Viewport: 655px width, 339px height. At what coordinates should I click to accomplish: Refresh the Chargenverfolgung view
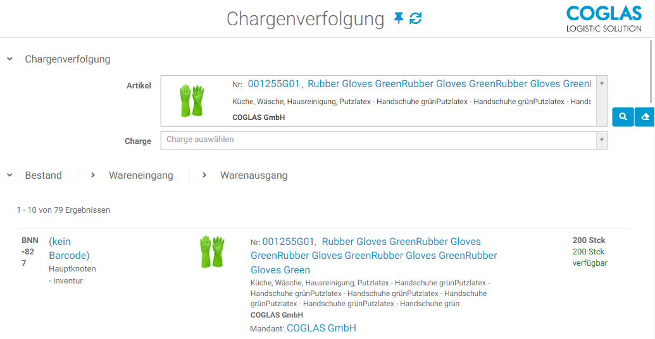[x=416, y=18]
